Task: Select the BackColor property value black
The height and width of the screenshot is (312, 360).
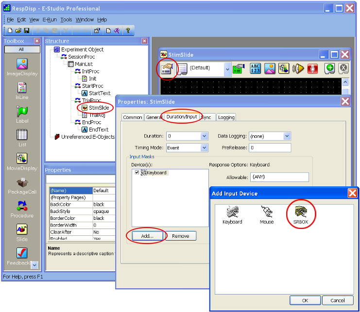Action: tap(103, 204)
